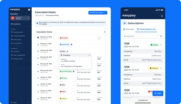Open Frequent payment menu item

tap(19, 36)
